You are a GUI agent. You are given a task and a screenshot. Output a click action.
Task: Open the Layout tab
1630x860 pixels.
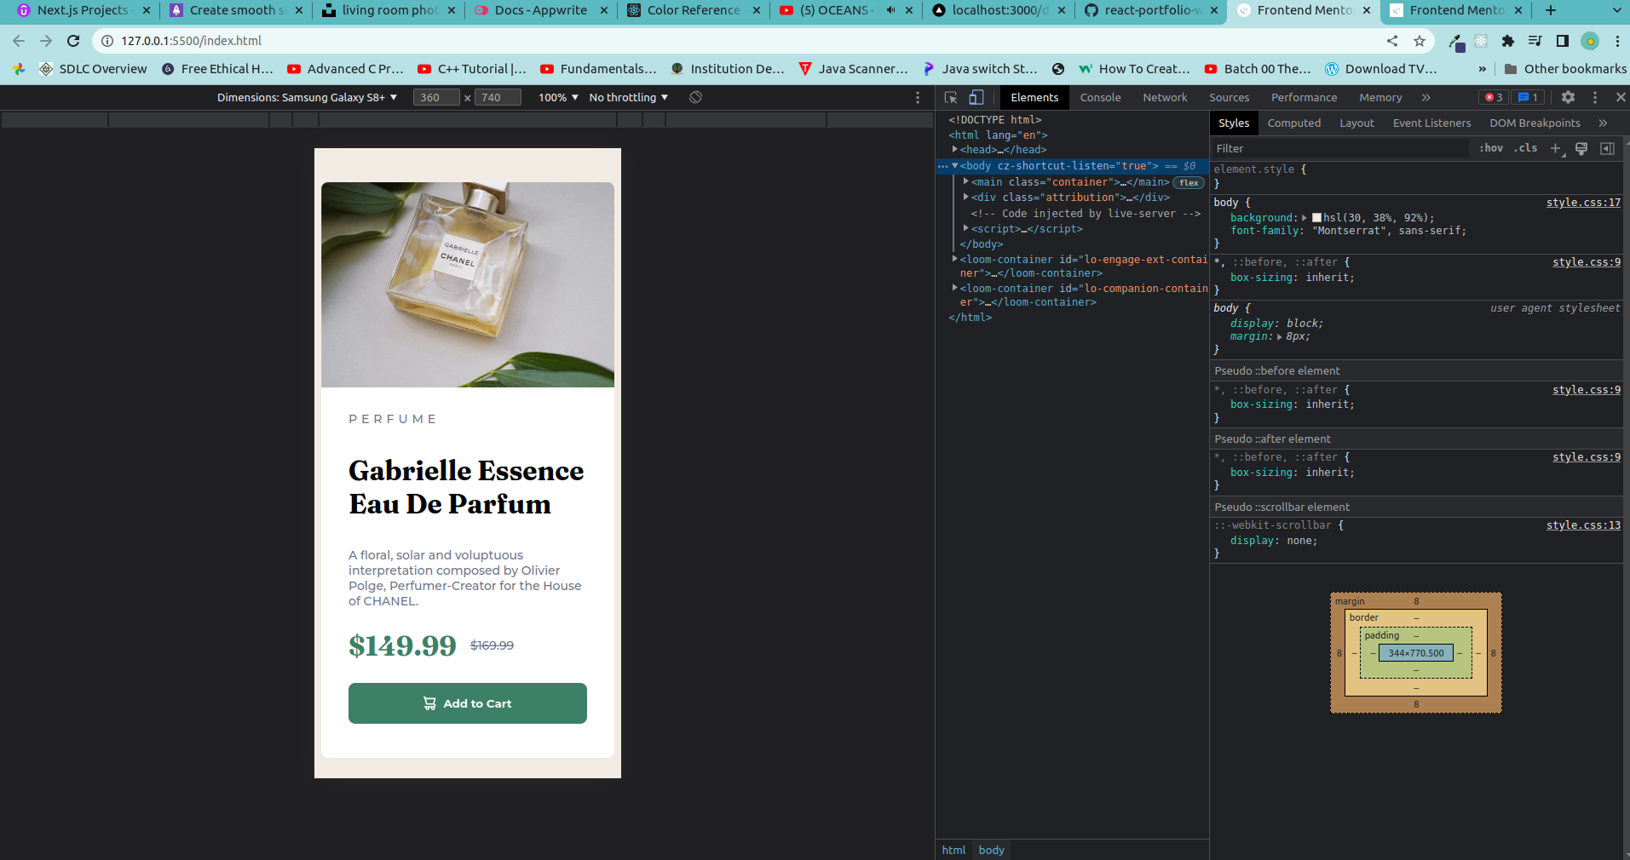coord(1356,123)
